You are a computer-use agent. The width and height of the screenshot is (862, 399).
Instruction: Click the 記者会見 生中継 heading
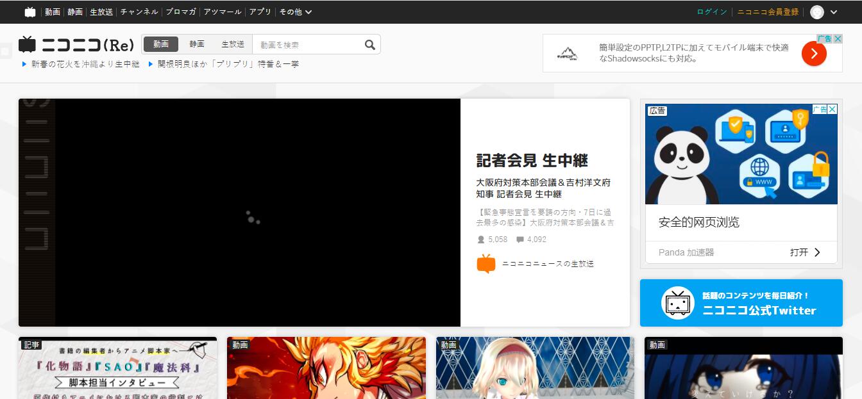[532, 160]
